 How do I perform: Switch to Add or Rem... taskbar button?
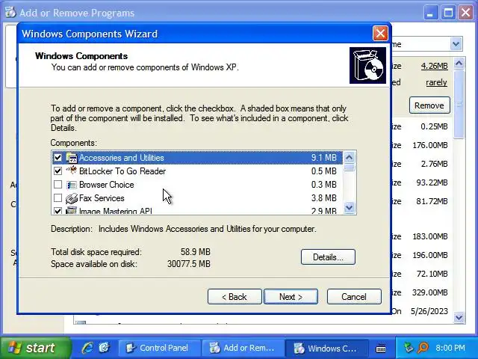tap(243, 348)
